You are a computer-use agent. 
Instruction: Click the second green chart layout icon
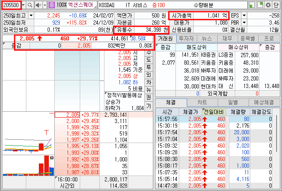coord(260,5)
